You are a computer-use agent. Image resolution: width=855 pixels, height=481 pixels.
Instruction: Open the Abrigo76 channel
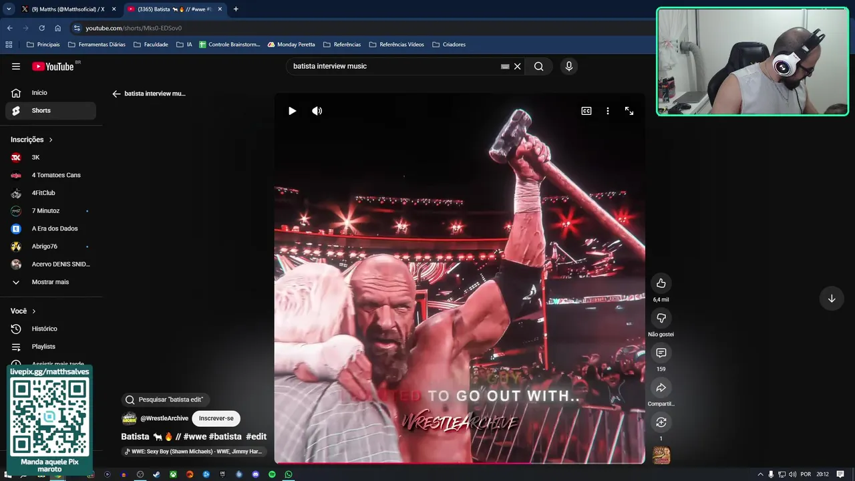(x=51, y=247)
